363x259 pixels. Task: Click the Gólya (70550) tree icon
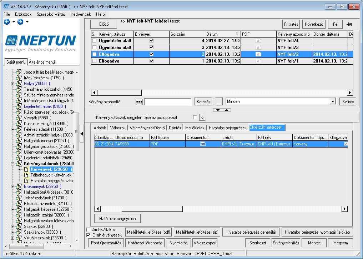(19, 84)
